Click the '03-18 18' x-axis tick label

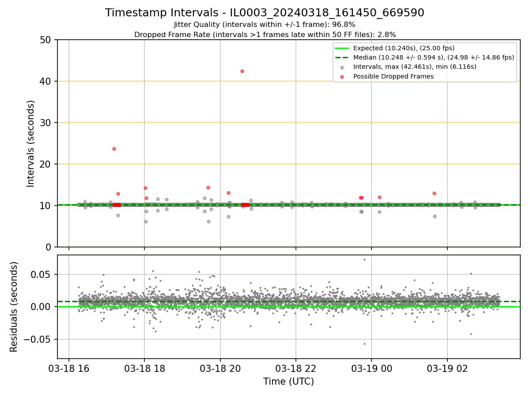144,368
